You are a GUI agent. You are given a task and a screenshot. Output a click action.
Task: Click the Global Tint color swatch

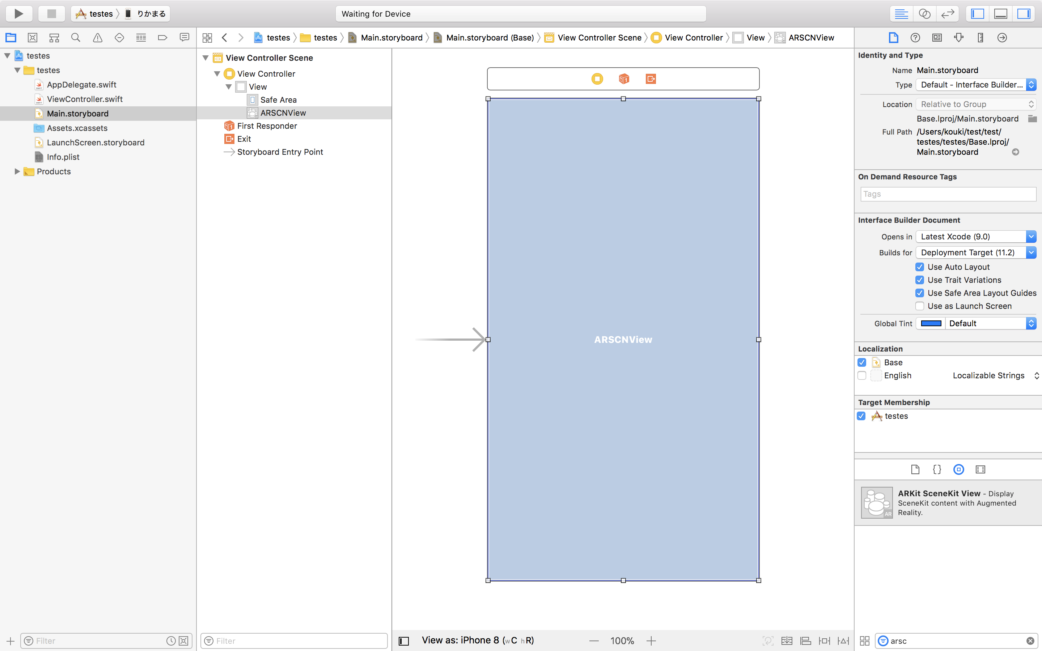pyautogui.click(x=931, y=323)
